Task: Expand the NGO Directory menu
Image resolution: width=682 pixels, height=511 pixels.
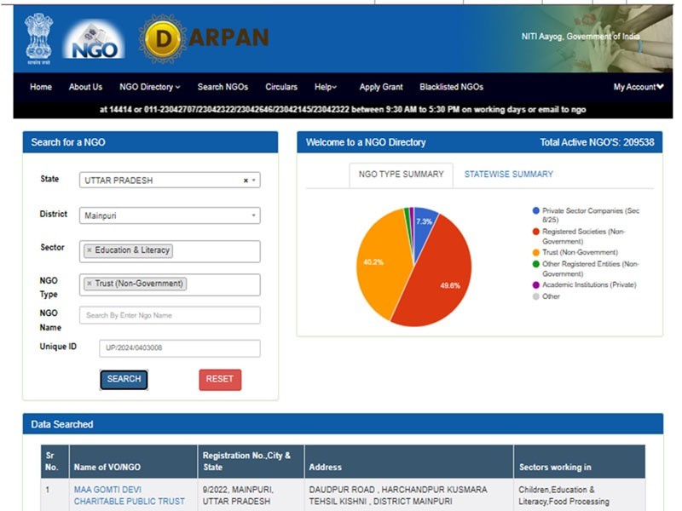Action: (x=150, y=87)
